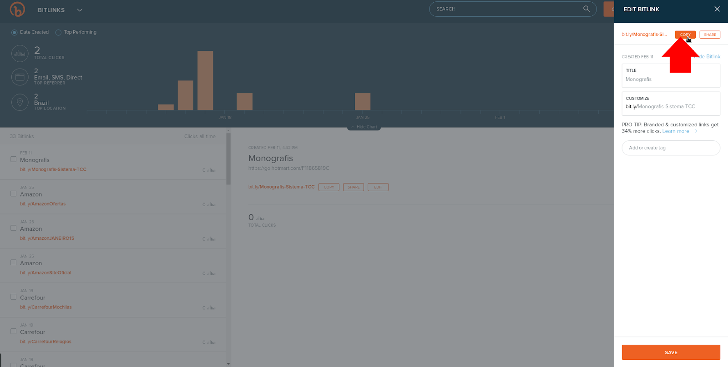Click the tallest chart bar
This screenshot has height=367, width=728.
[x=205, y=80]
